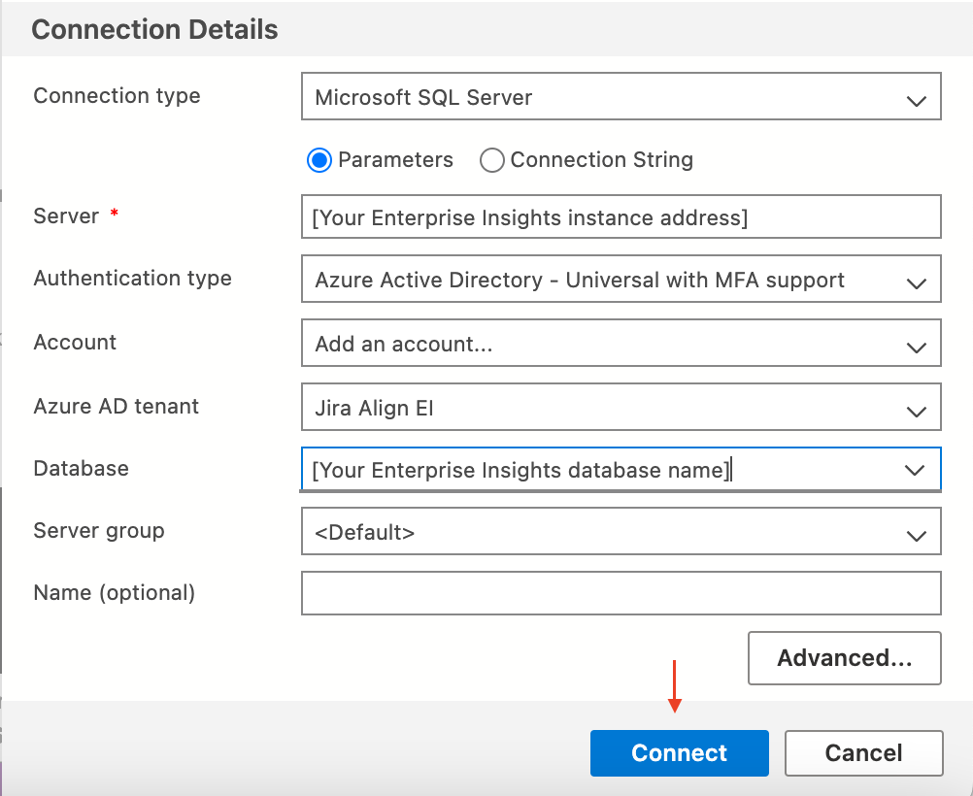Expand the Account dropdown showing Add an account
The width and height of the screenshot is (973, 796).
621,343
